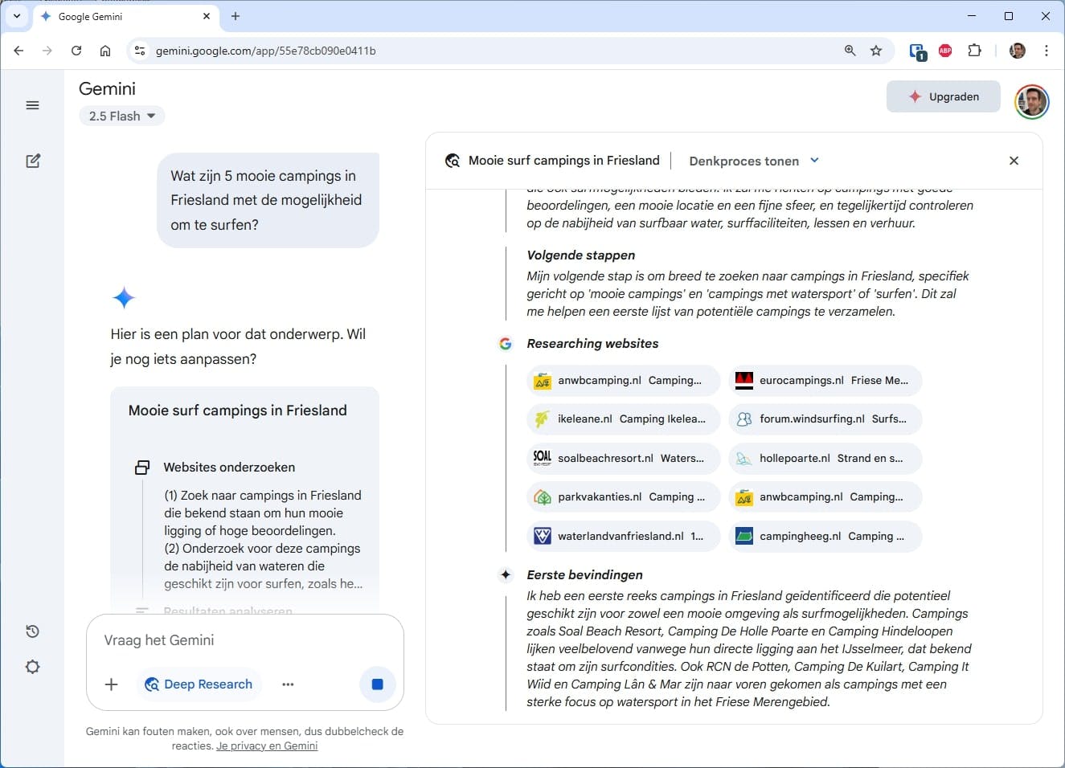Viewport: 1065px width, 768px height.
Task: Click the Google G icon beside Researching websites
Action: [x=506, y=344]
